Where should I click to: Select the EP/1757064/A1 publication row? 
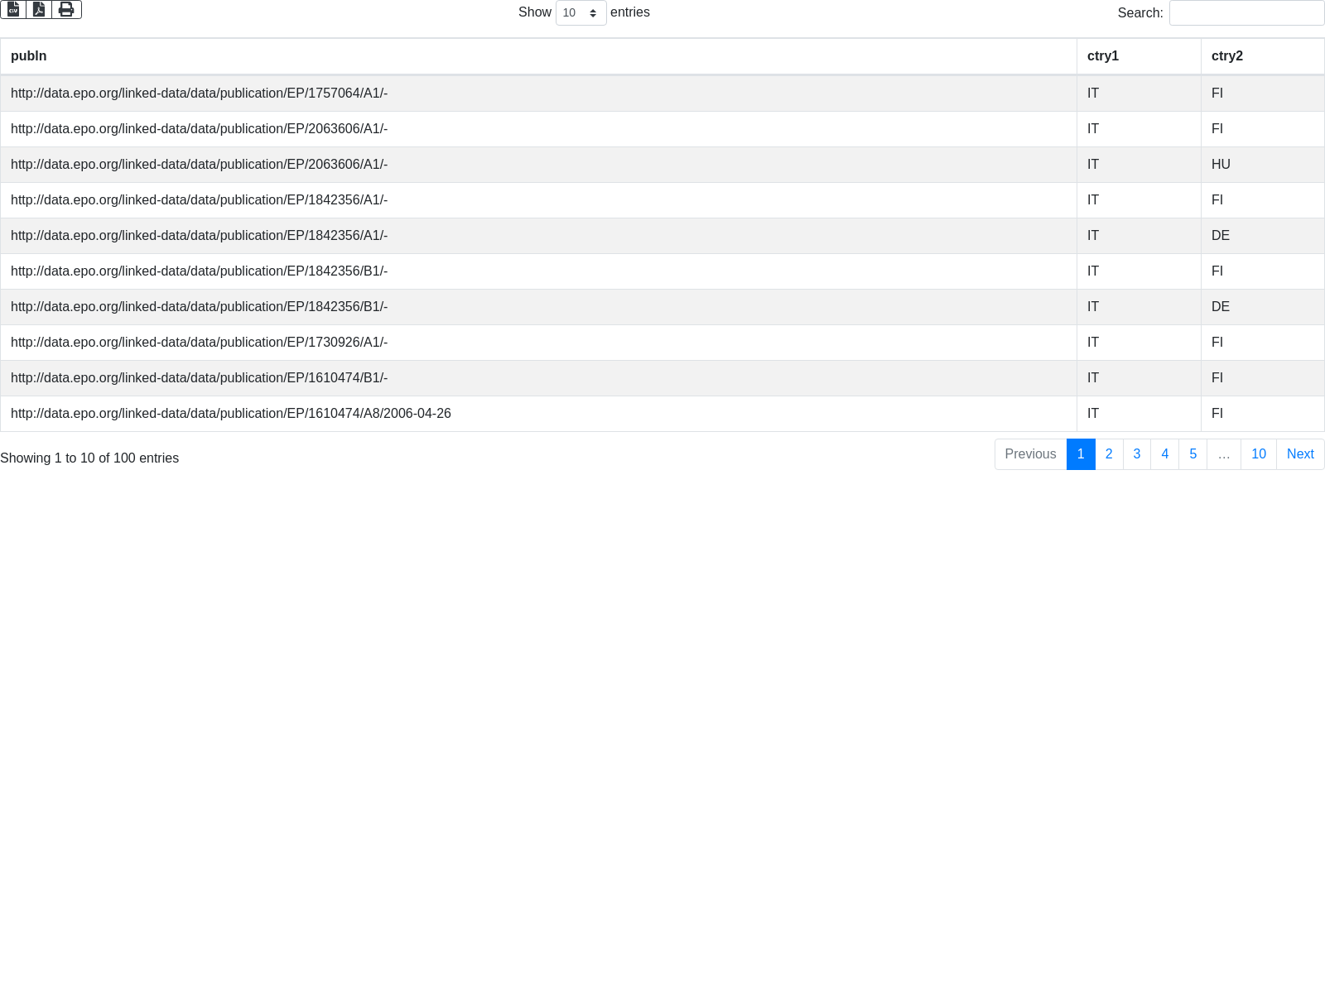(199, 94)
